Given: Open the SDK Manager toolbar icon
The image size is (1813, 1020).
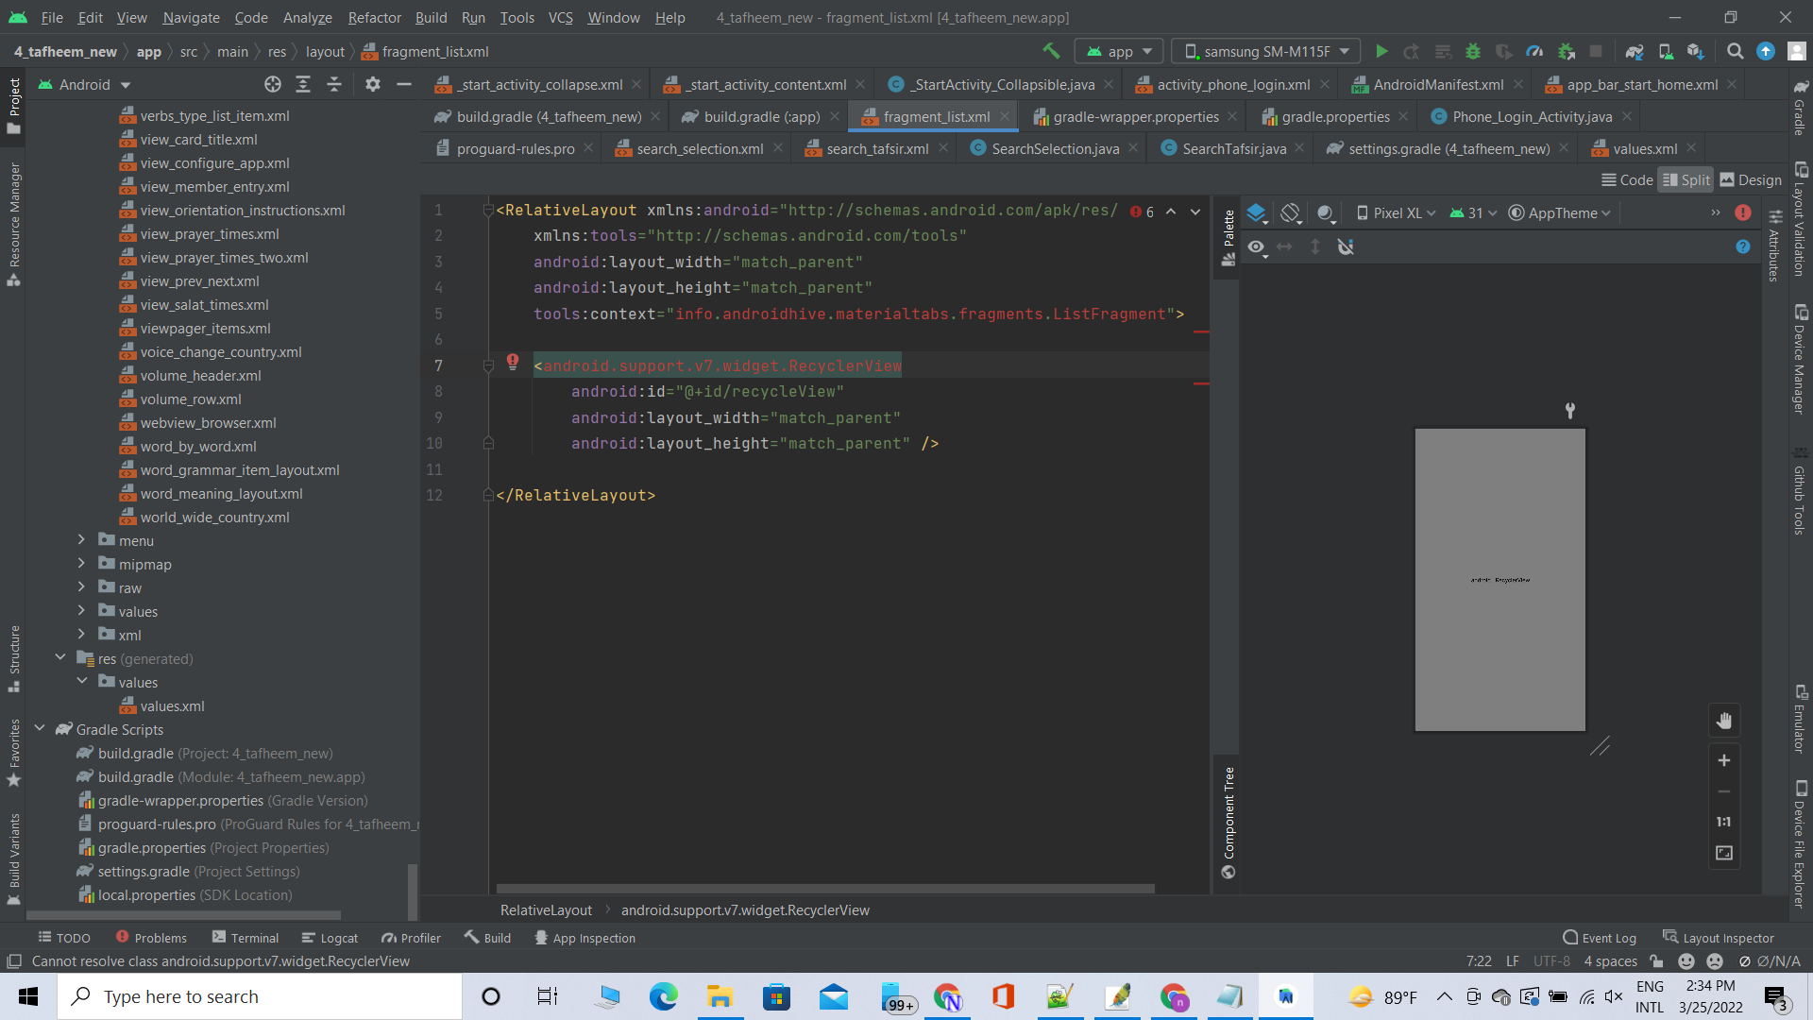Looking at the screenshot, I should click(1696, 51).
